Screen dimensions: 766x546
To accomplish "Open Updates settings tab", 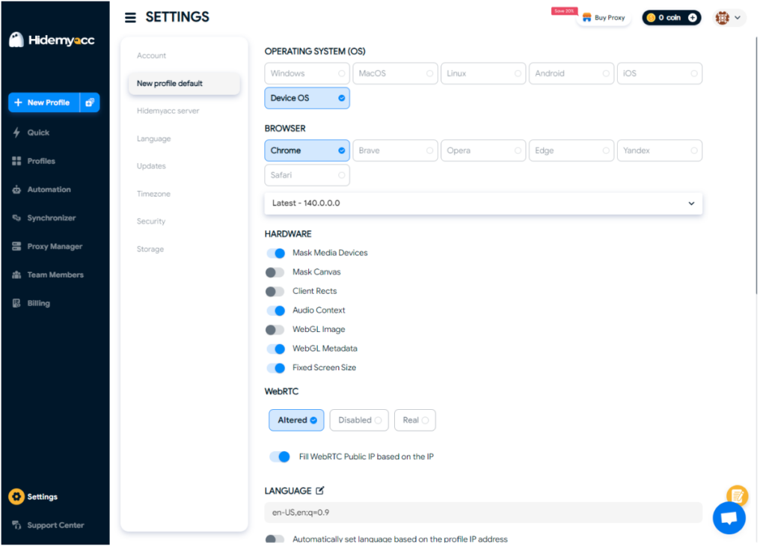I will (x=151, y=166).
